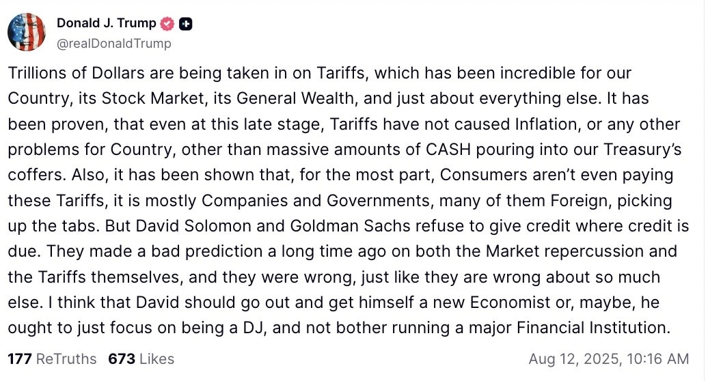
Task: Open Donald J. Trump's profile avatar
Action: [27, 32]
